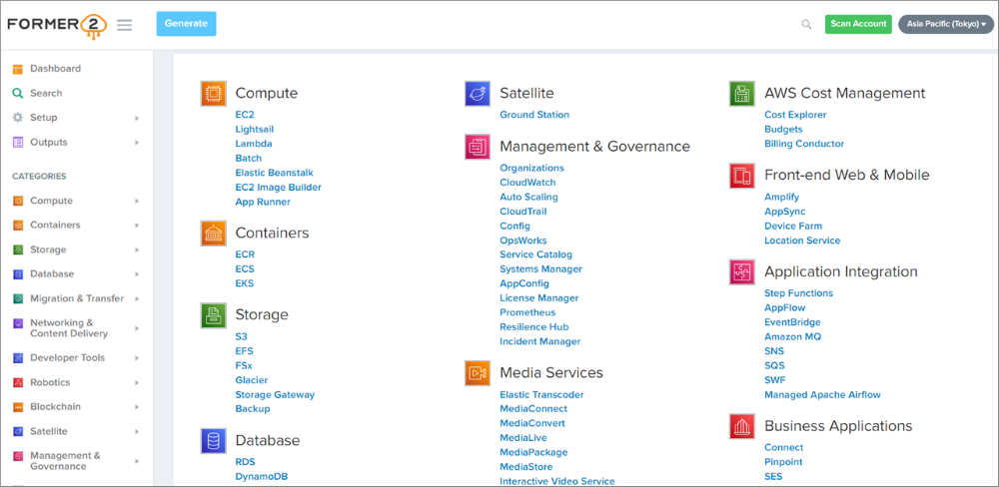This screenshot has width=999, height=487.
Task: Click the Satellite section icon
Action: tap(478, 94)
